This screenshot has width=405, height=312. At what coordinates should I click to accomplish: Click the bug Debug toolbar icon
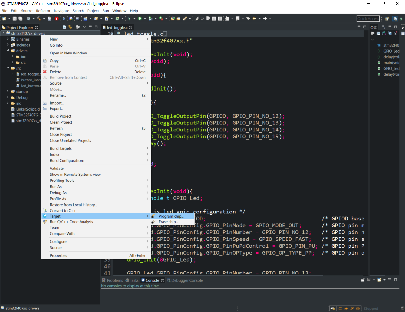click(129, 19)
